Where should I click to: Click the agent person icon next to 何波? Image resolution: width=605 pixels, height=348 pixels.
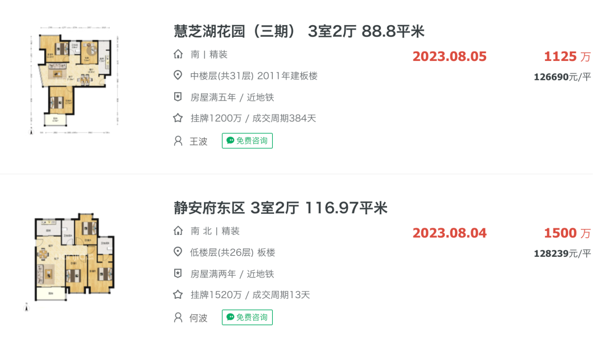(178, 317)
